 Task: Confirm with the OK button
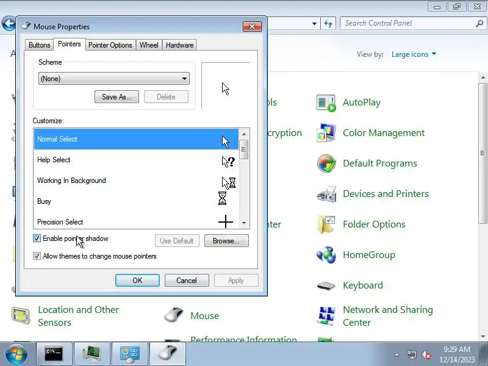pos(137,281)
